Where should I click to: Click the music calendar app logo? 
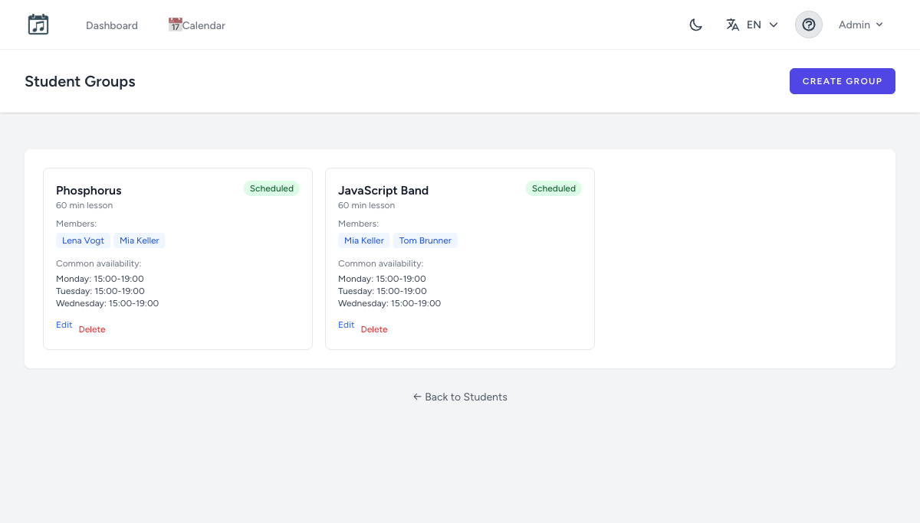38,25
